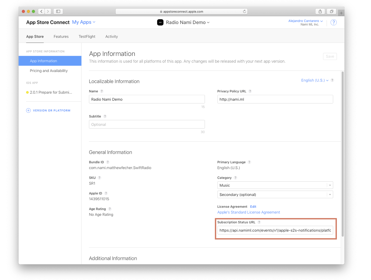Toggle the Safari sidebar button
The image size is (371, 280).
coord(58,11)
